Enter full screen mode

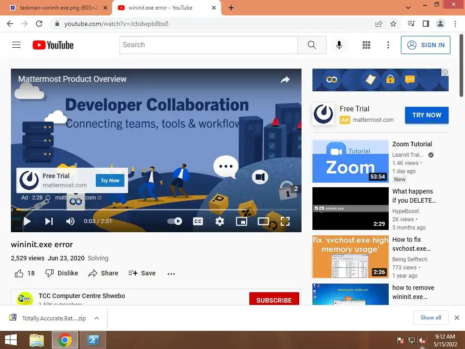pos(285,221)
